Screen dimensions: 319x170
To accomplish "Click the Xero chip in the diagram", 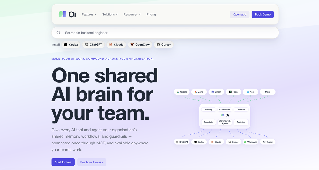I will coord(250,92).
